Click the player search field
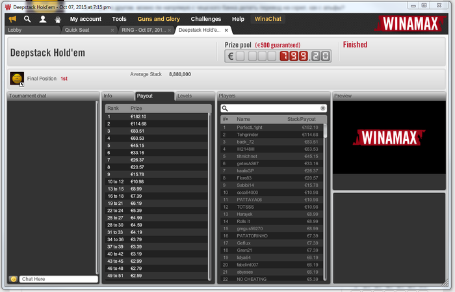 274,108
